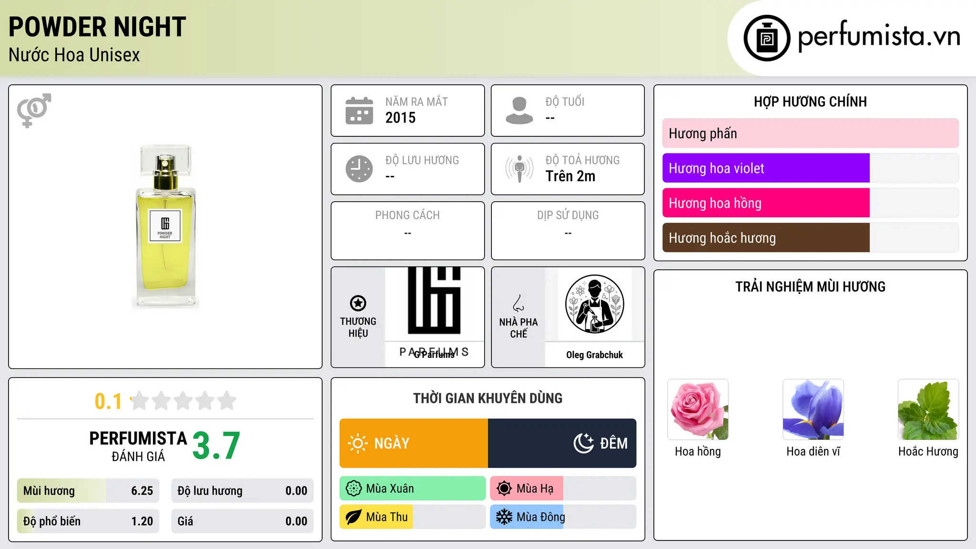Click the PHONG CÁCH card
The height and width of the screenshot is (549, 976).
click(x=407, y=231)
